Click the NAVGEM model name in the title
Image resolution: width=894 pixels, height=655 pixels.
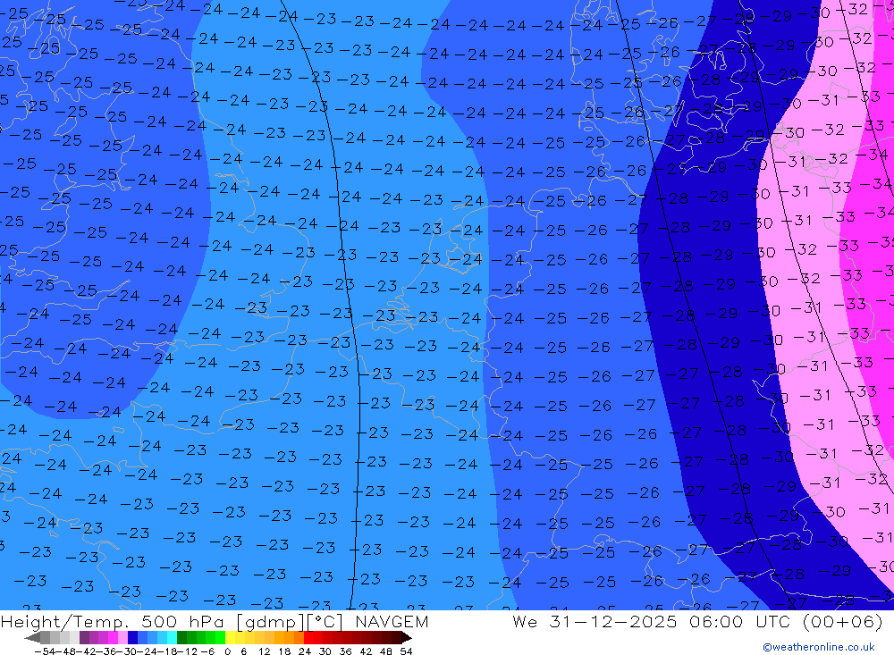392,621
